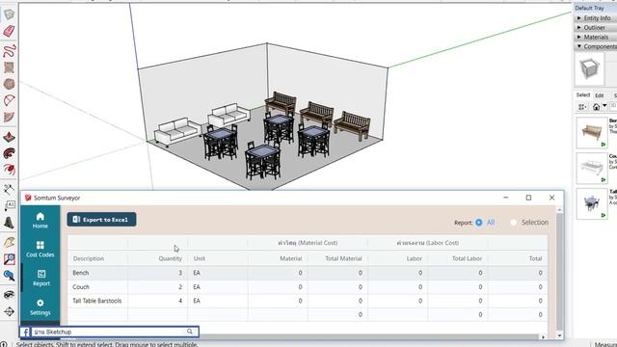Click the Couch quantity value 2

[x=180, y=287]
